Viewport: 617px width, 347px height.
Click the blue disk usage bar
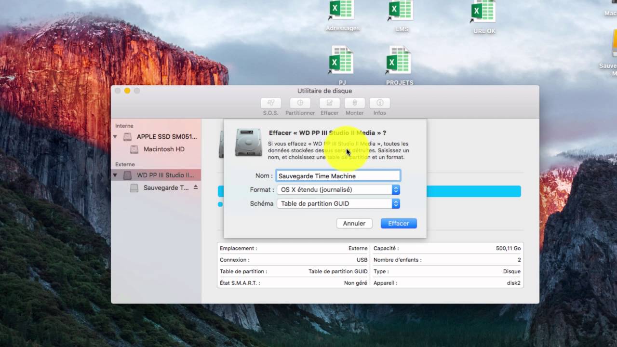click(x=473, y=191)
